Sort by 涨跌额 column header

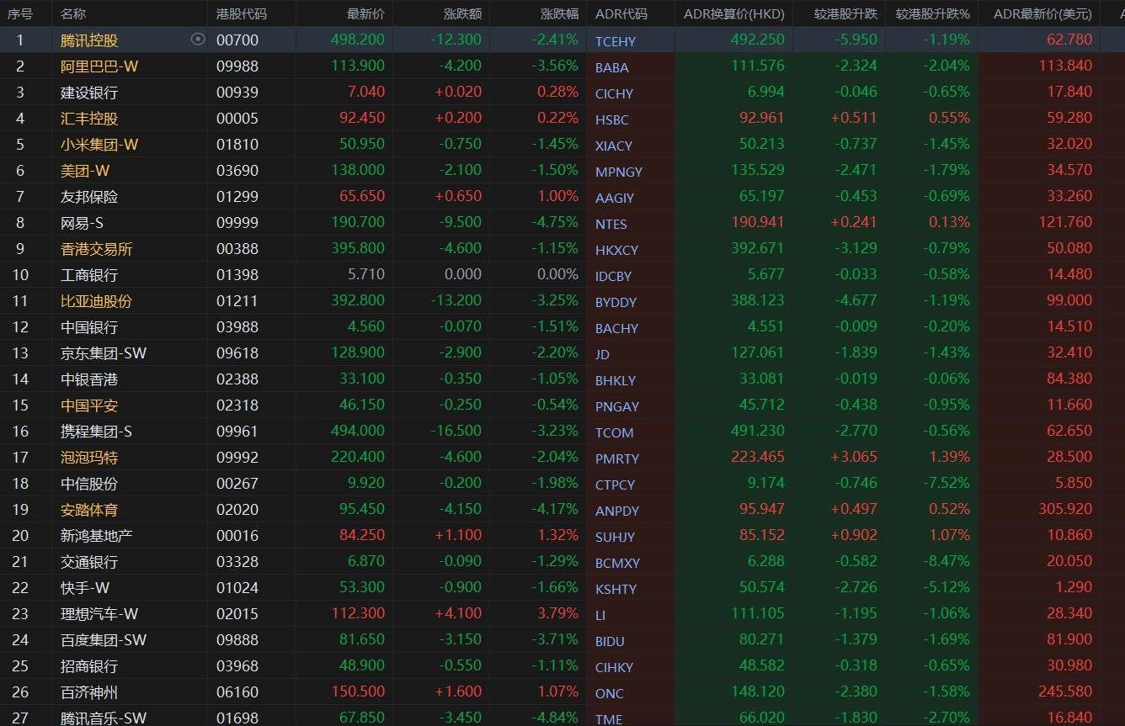pos(462,13)
